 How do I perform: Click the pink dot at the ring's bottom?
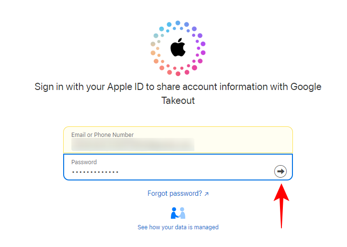pos(178,74)
